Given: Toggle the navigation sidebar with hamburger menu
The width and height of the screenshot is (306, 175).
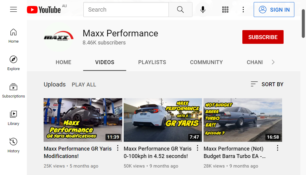Looking at the screenshot, I should [13, 9].
